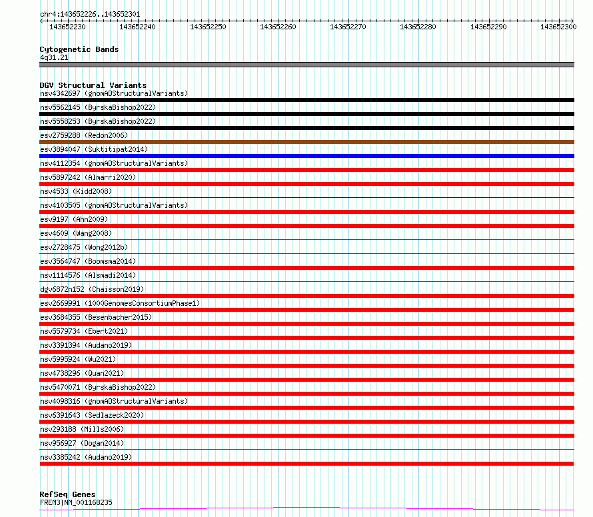The image size is (593, 517).
Task: Click the nsv4342697 gnomADStructuralVariants label
Action: (114, 93)
